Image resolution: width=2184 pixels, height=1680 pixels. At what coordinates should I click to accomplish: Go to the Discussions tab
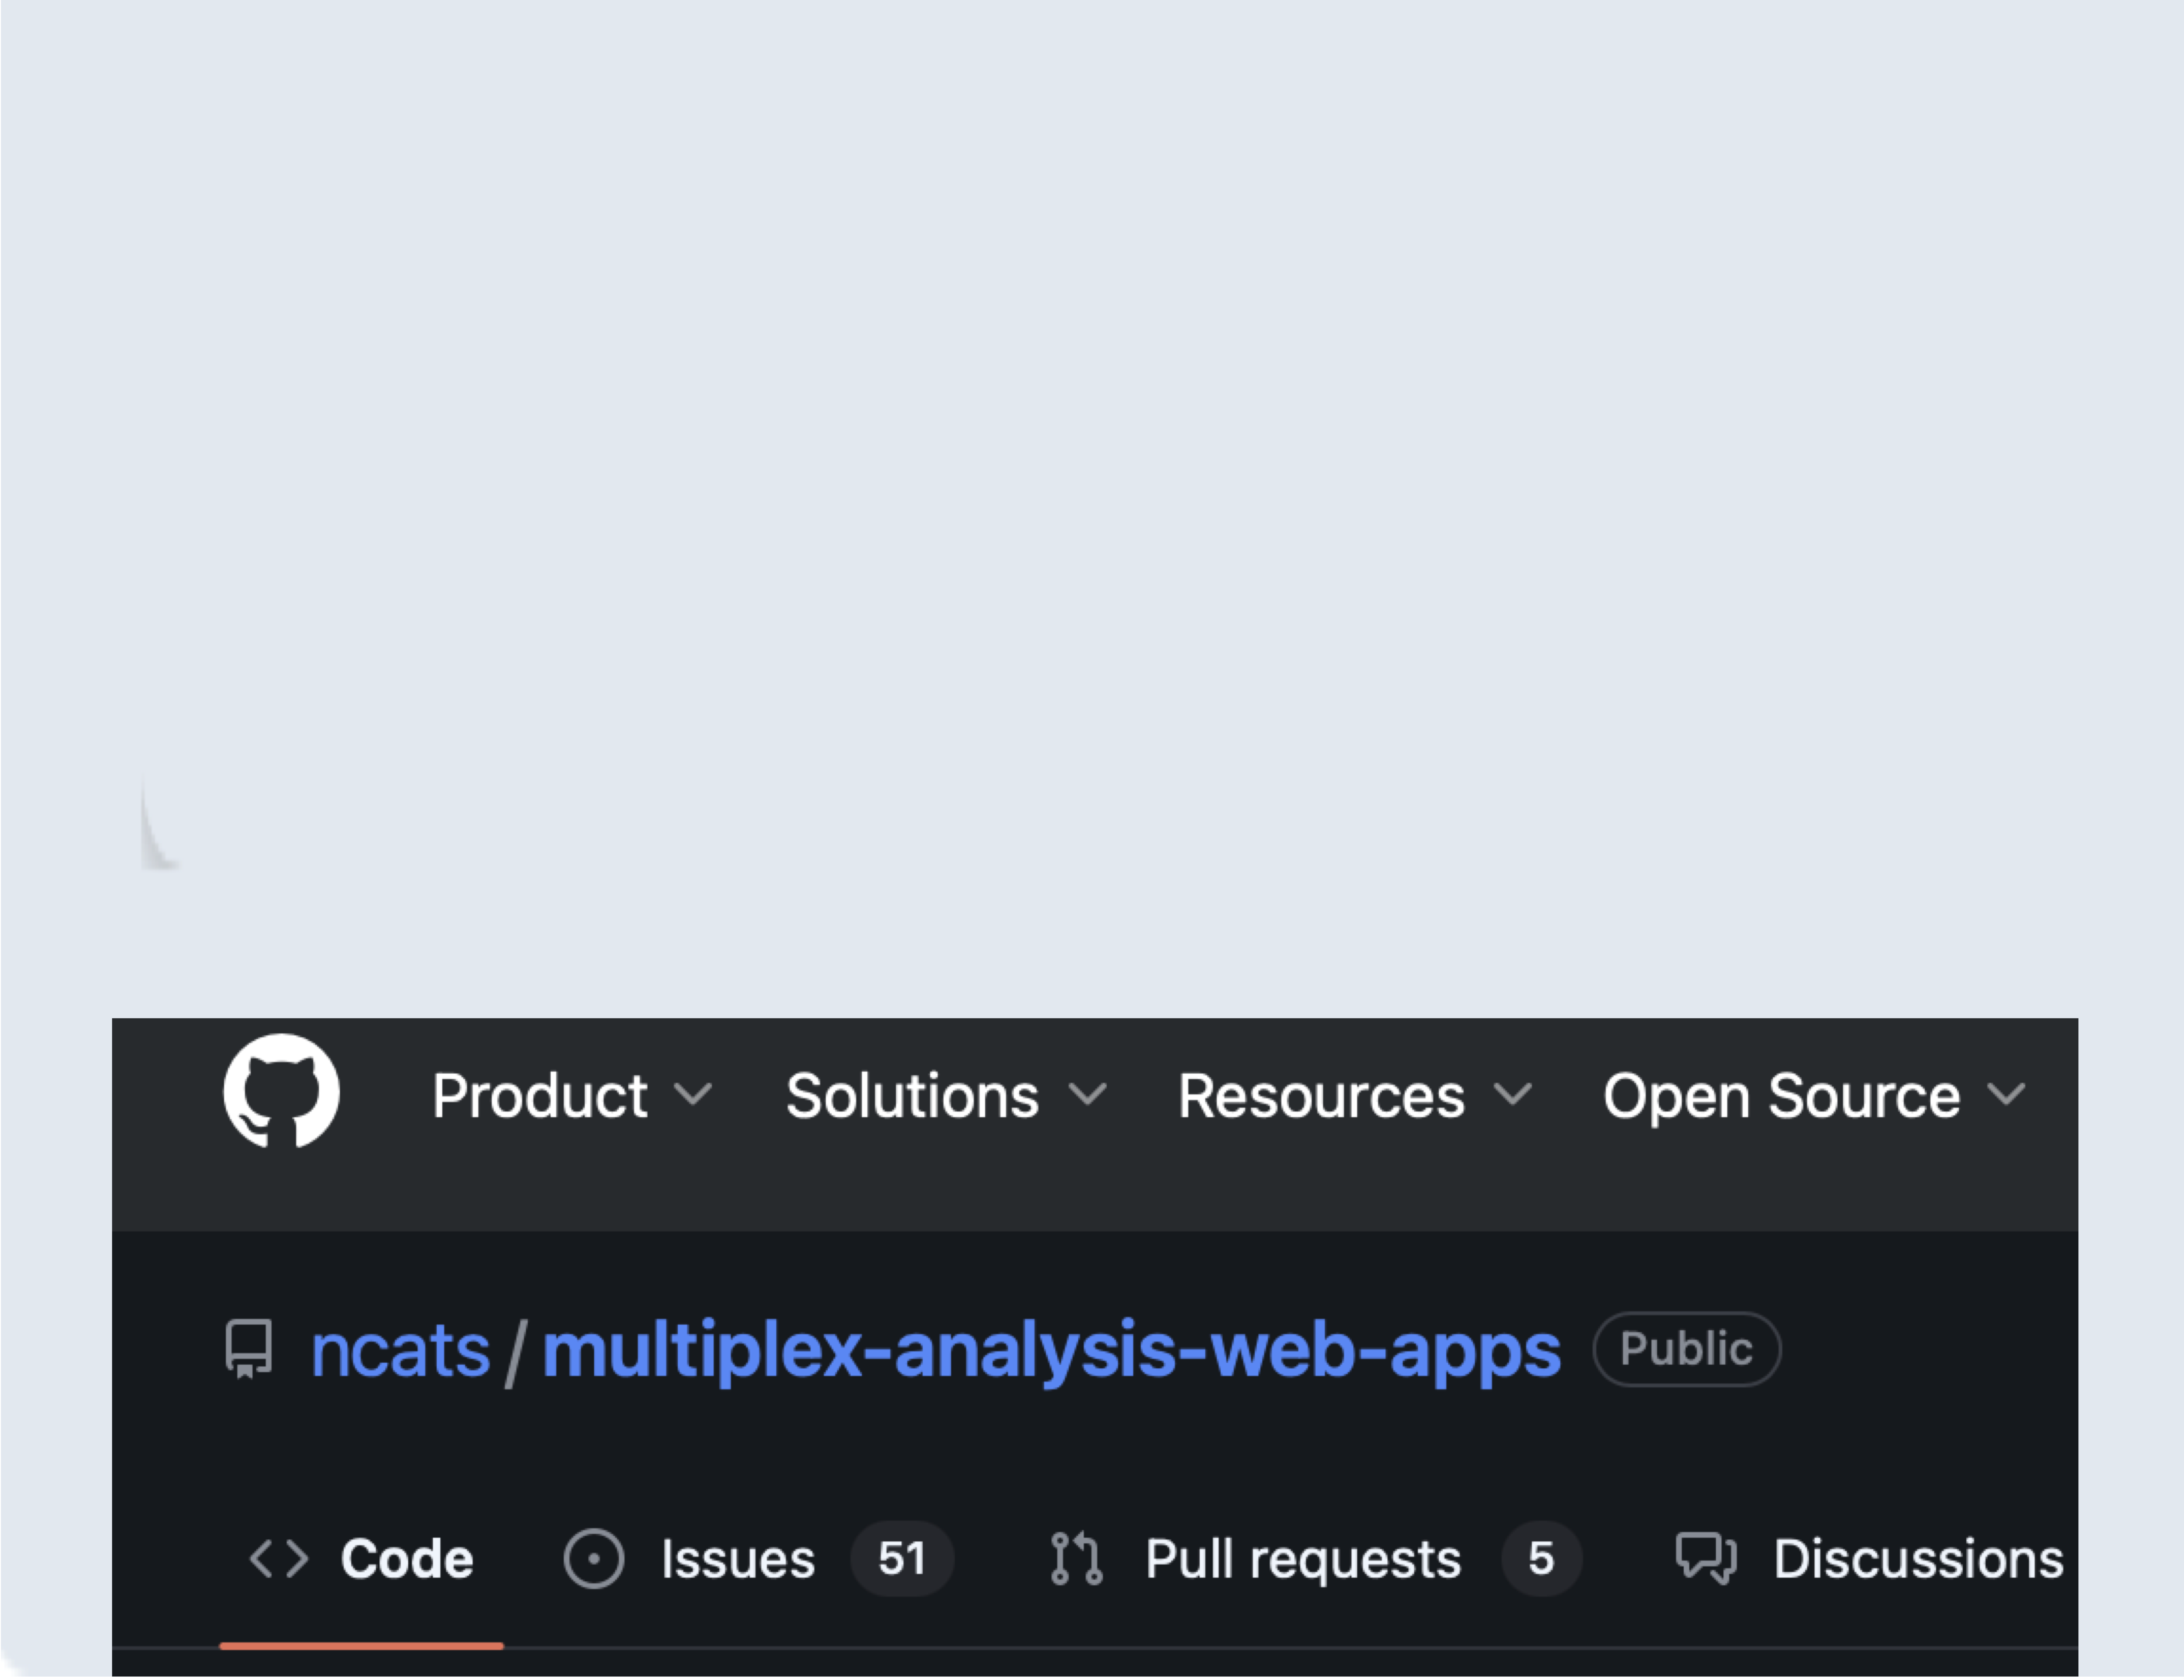coord(1917,1558)
